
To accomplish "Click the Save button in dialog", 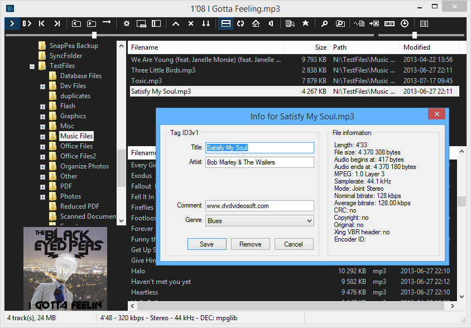I will (206, 244).
